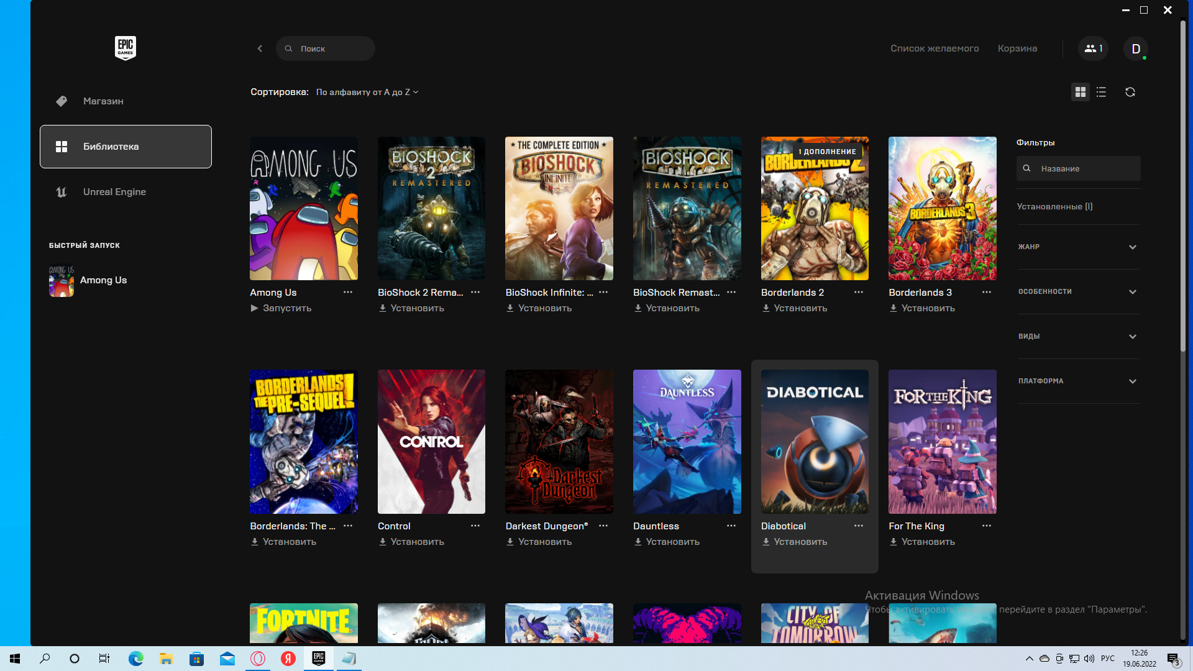Image resolution: width=1193 pixels, height=671 pixels.
Task: Open options menu for Dauntless
Action: click(x=731, y=526)
